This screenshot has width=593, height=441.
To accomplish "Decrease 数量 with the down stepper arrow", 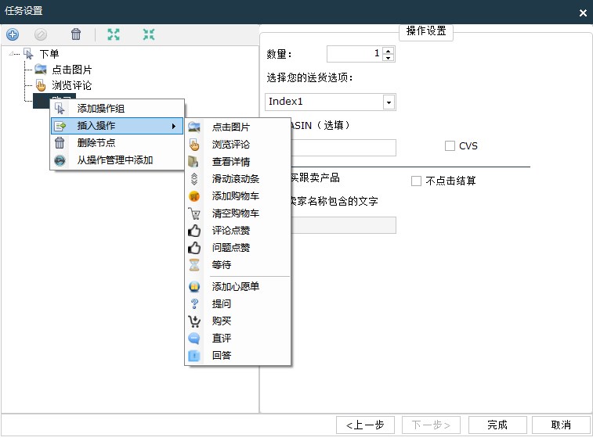I will 388,57.
